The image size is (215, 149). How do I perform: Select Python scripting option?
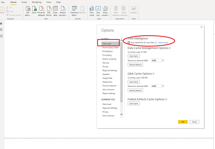click(x=109, y=59)
